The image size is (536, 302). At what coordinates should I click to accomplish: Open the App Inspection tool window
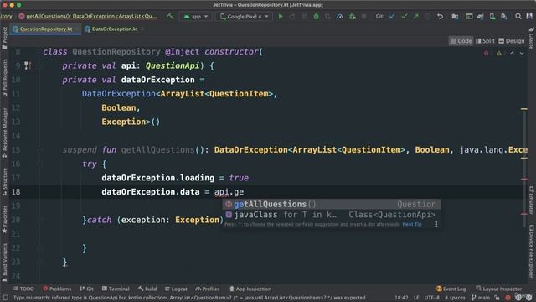pos(250,289)
